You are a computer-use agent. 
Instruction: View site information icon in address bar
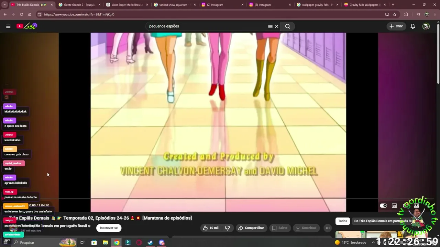(x=40, y=14)
